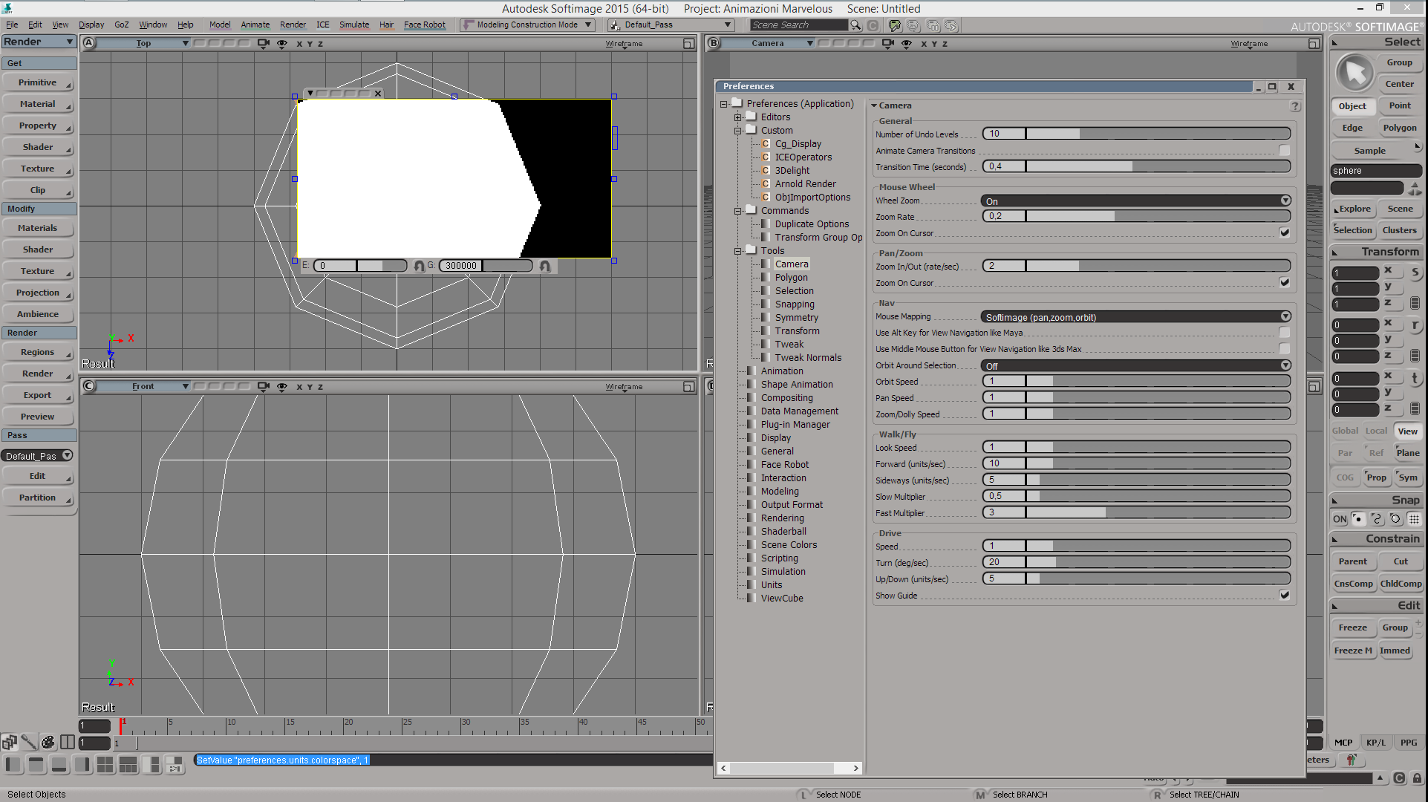
Task: Toggle Use Alt Key for Maya navigation
Action: pyautogui.click(x=1285, y=333)
